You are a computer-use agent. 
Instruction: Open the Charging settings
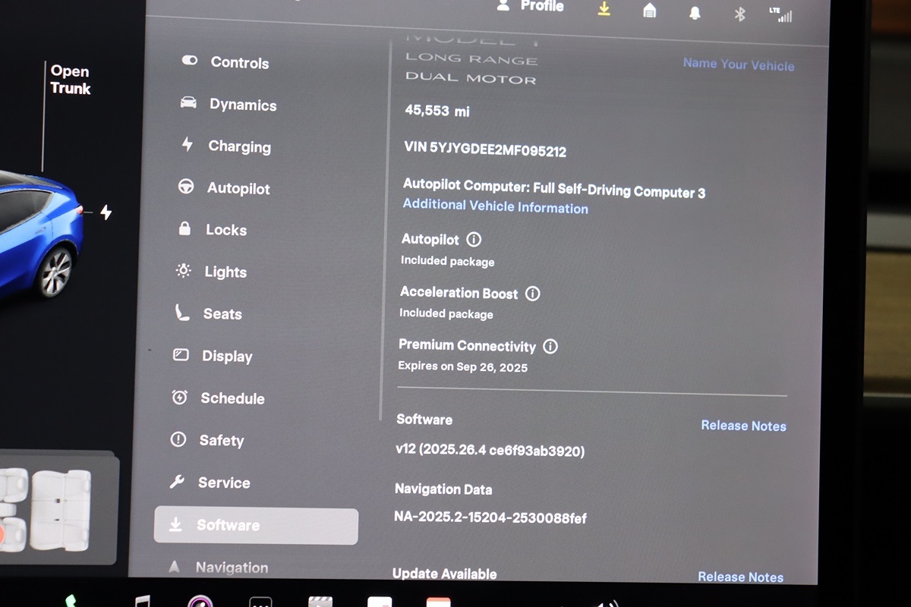point(225,146)
